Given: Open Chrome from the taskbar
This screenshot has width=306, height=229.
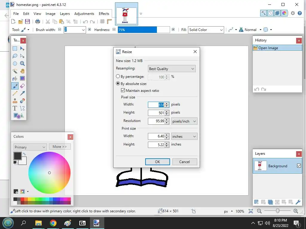Looking at the screenshot, I should click(x=53, y=223).
